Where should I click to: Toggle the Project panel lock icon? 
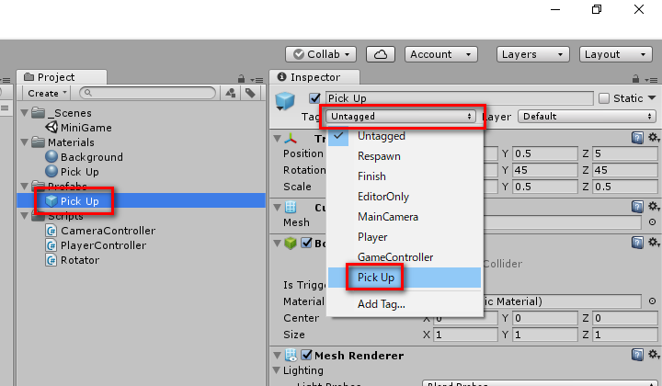[241, 78]
